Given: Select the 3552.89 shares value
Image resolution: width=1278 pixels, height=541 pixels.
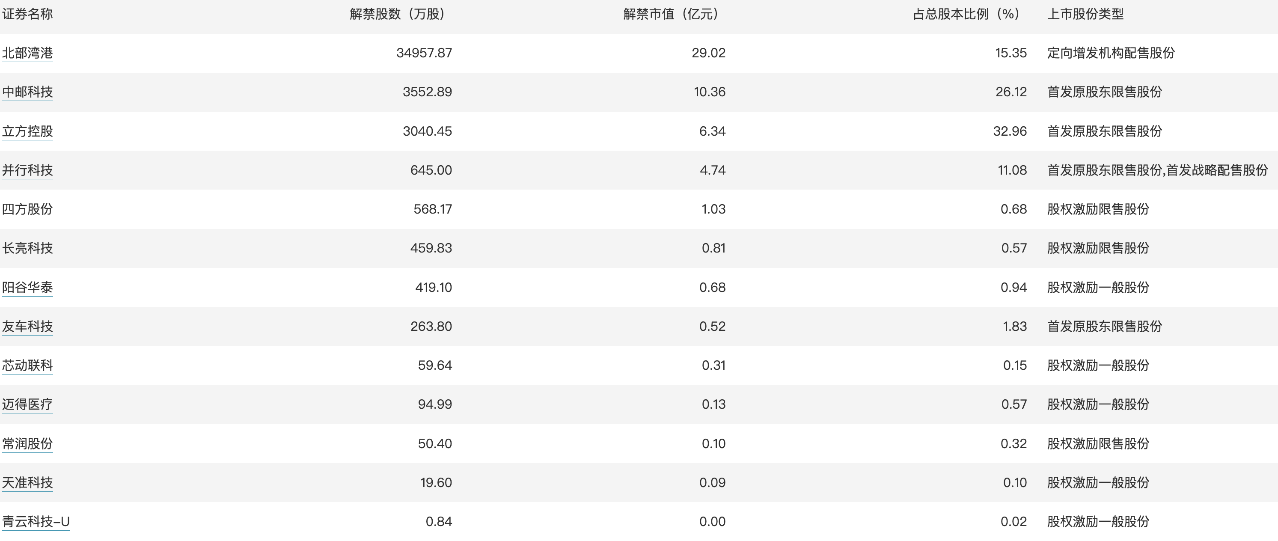Looking at the screenshot, I should coord(427,92).
